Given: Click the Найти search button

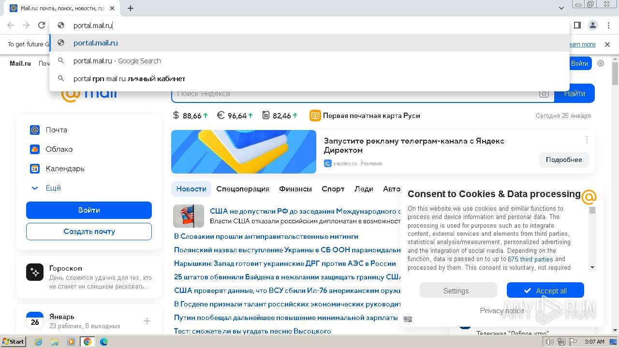Looking at the screenshot, I should coord(575,94).
